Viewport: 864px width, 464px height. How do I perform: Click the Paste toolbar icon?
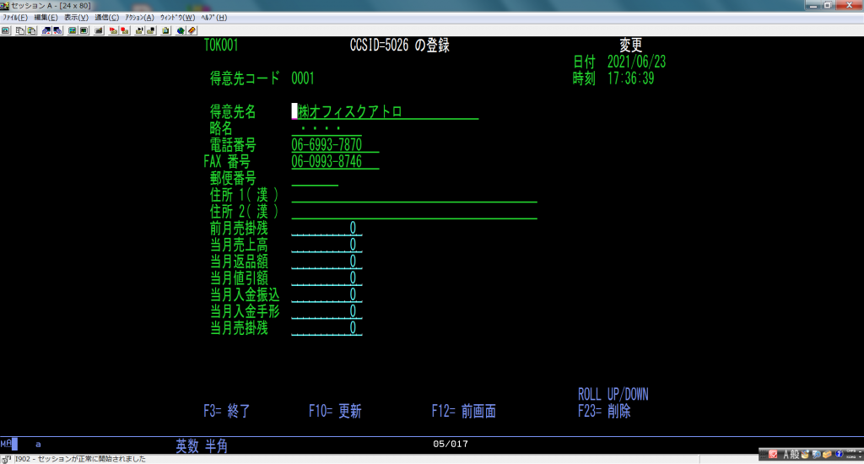tap(32, 30)
